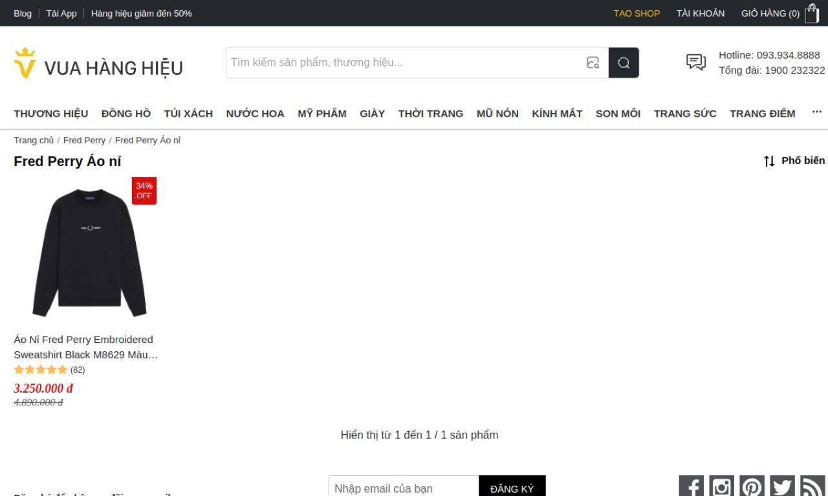This screenshot has height=496, width=828.
Task: Open the Instagram page icon
Action: coord(722,487)
